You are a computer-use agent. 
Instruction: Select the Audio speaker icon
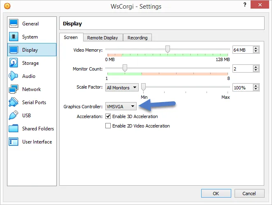click(14, 76)
